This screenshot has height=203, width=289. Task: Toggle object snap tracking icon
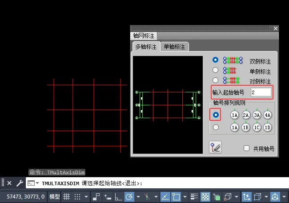click(x=165, y=197)
